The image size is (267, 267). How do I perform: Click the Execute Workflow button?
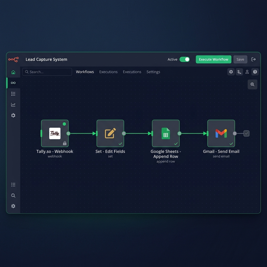coord(214,59)
